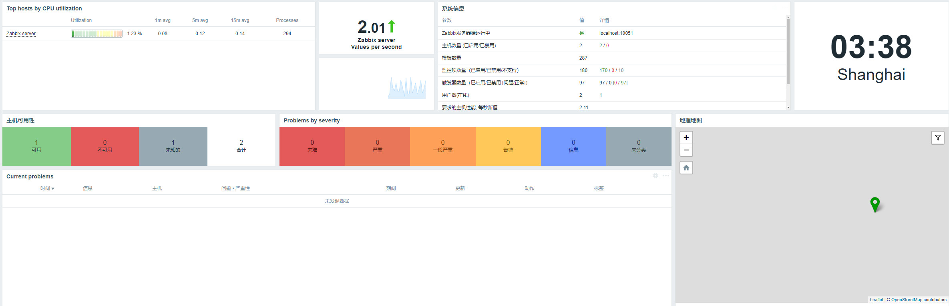
Task: Click the Problems by severity title
Action: (312, 120)
